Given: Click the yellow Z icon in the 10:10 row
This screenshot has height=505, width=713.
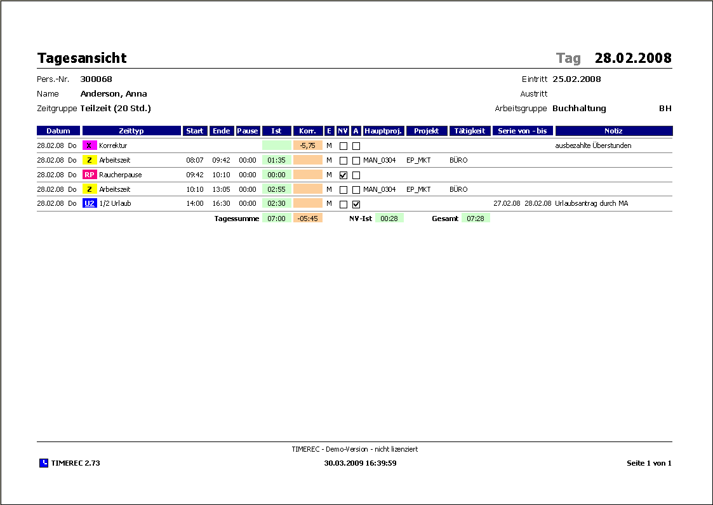Looking at the screenshot, I should pos(90,189).
